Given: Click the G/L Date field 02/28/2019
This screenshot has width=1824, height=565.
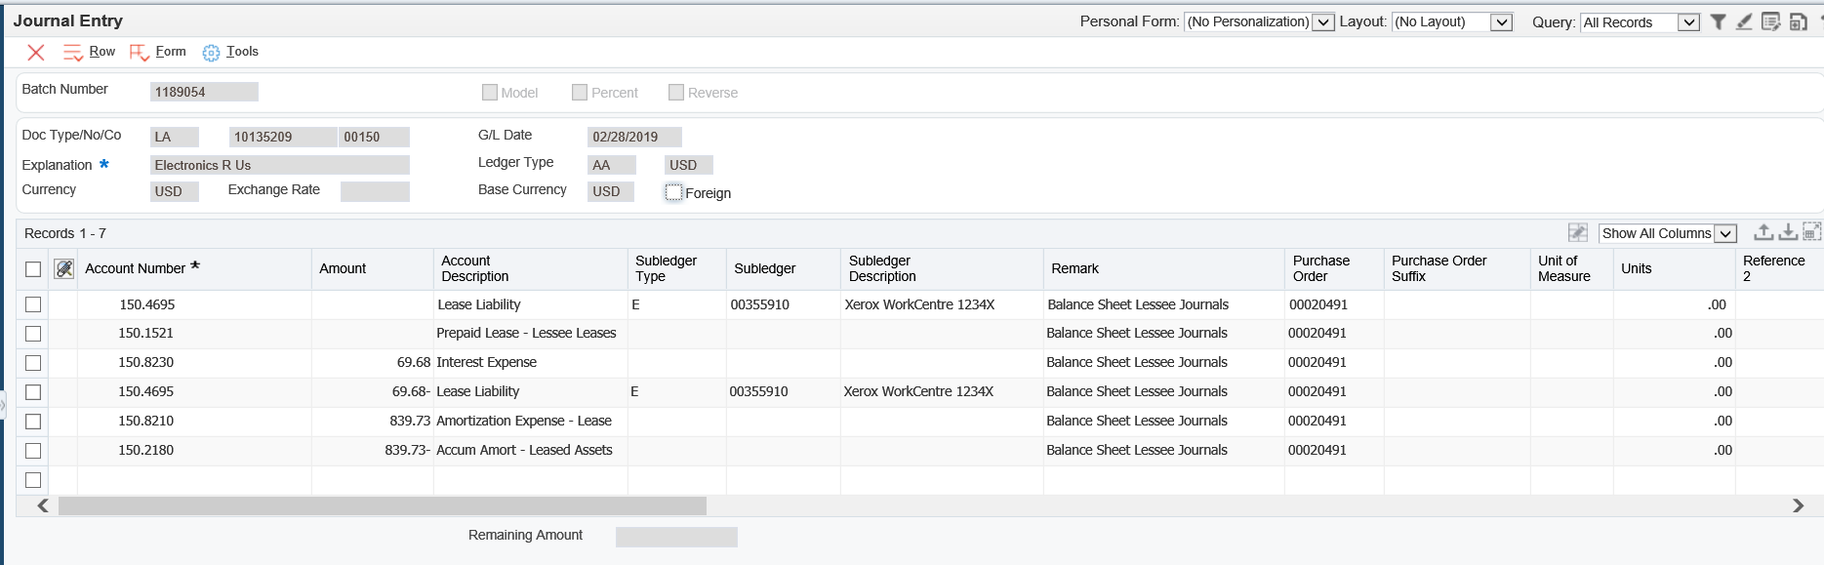Looking at the screenshot, I should (x=634, y=137).
